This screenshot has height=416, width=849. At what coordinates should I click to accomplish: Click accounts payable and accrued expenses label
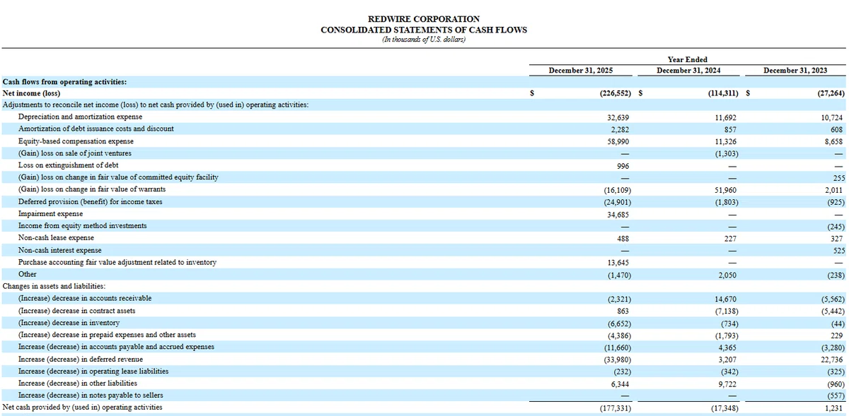[x=116, y=347]
